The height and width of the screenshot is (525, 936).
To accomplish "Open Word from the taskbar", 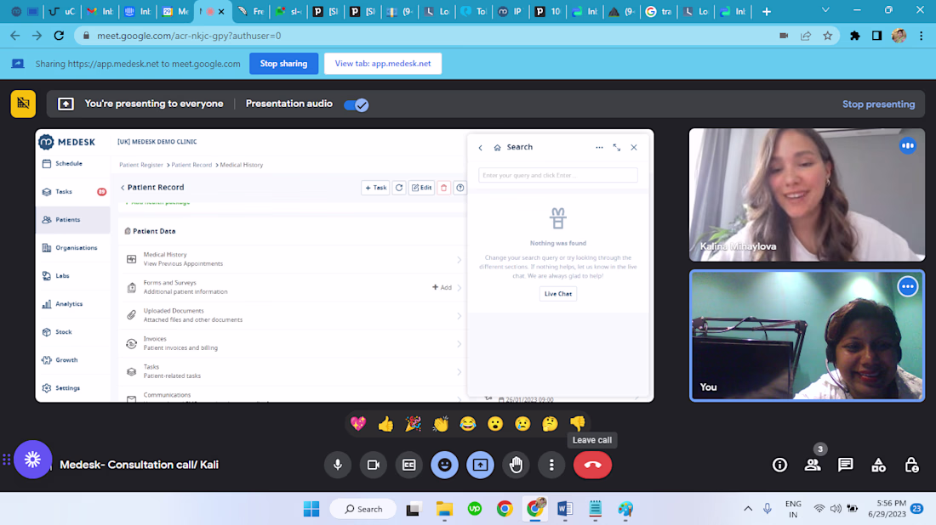I will [x=565, y=509].
